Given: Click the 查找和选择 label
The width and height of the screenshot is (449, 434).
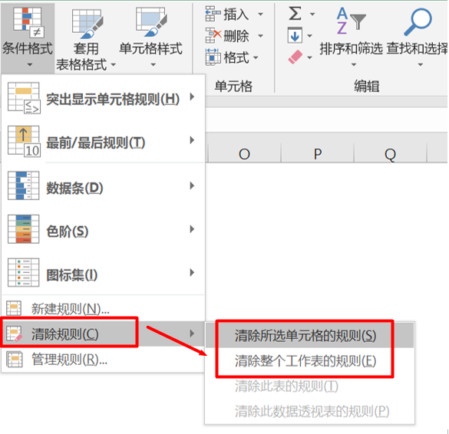Looking at the screenshot, I should [417, 48].
